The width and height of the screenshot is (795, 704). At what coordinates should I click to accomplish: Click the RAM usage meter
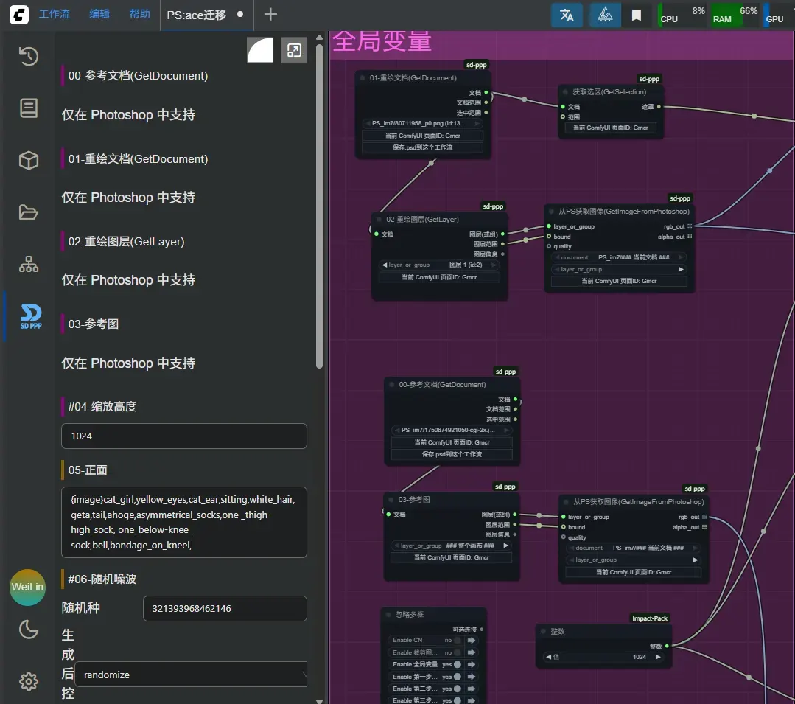[734, 15]
